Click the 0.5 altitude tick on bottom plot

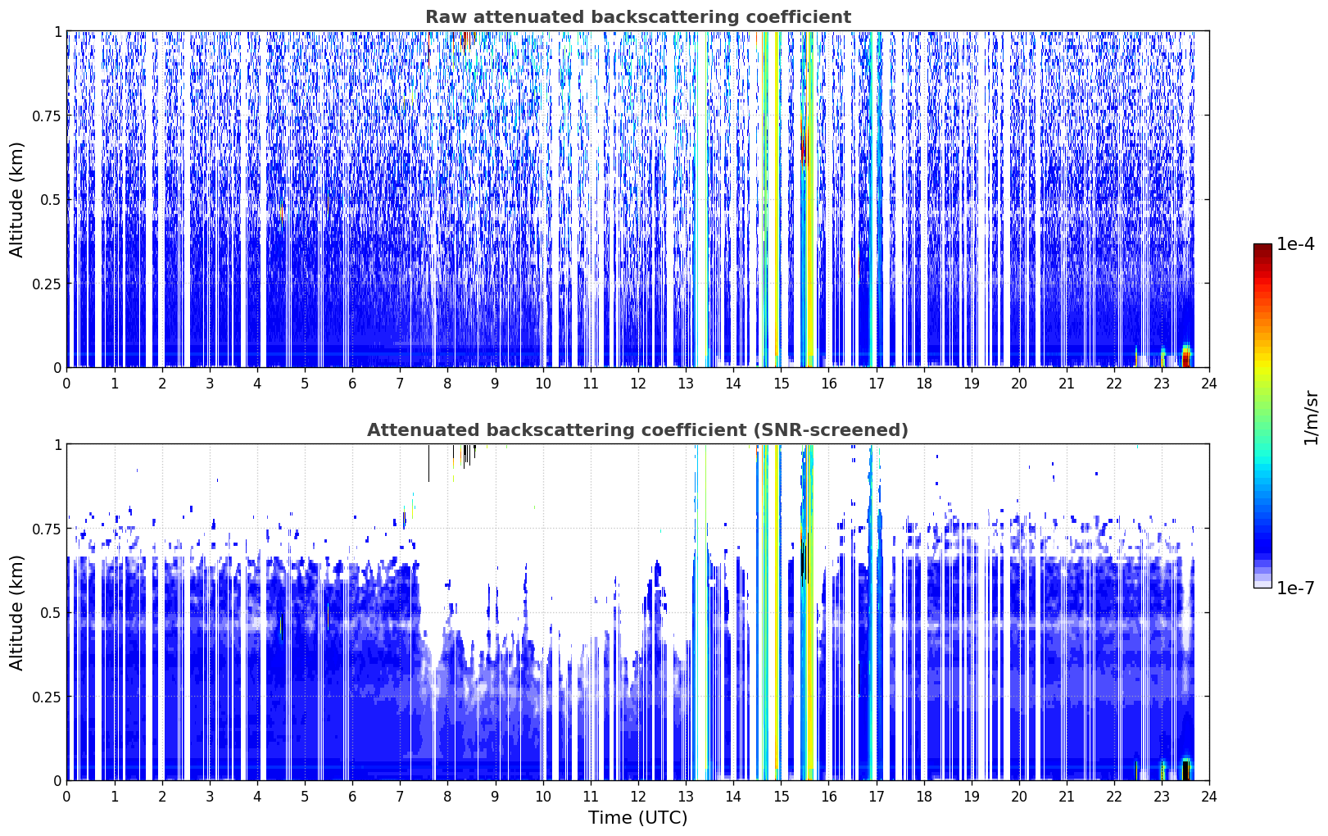(x=52, y=612)
